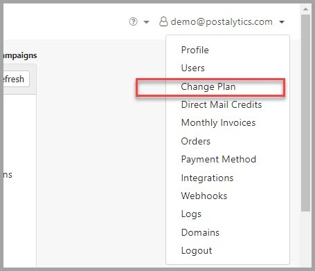Select Users in the account menu
315x271 pixels.
[x=193, y=68]
